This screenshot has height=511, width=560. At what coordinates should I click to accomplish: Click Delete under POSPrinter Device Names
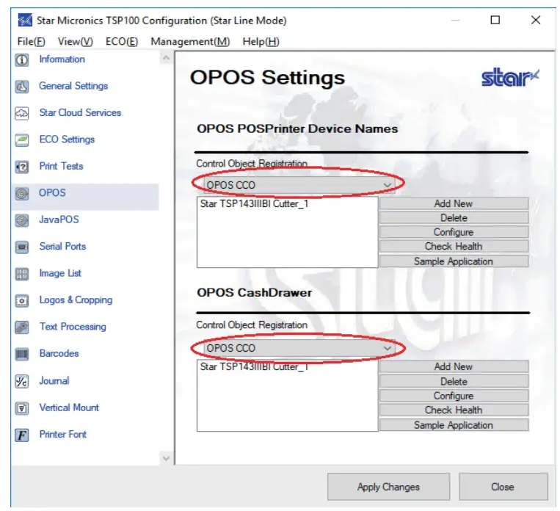[x=454, y=218]
